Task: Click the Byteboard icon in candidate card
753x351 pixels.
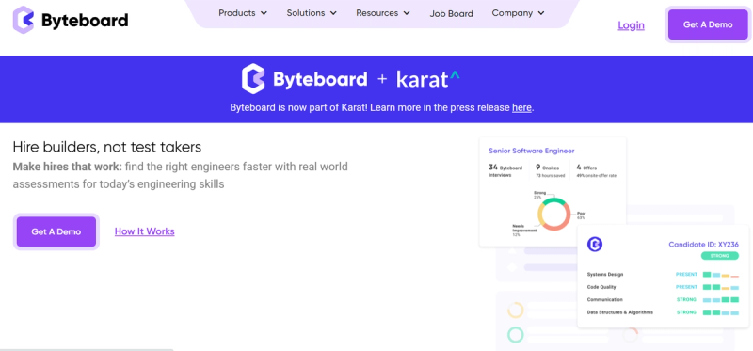Action: point(595,245)
